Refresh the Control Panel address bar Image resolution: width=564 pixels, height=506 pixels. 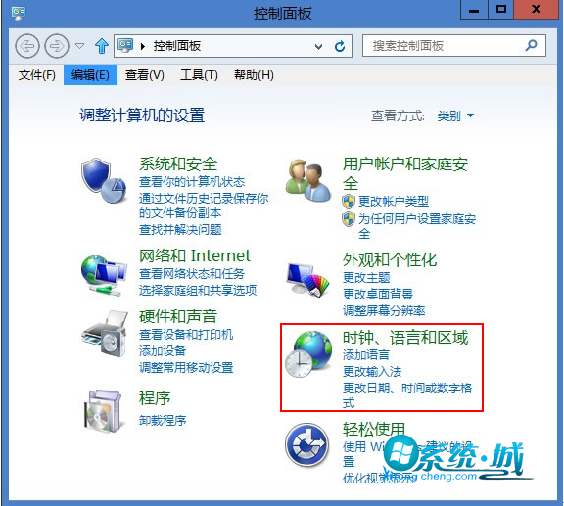pyautogui.click(x=340, y=46)
